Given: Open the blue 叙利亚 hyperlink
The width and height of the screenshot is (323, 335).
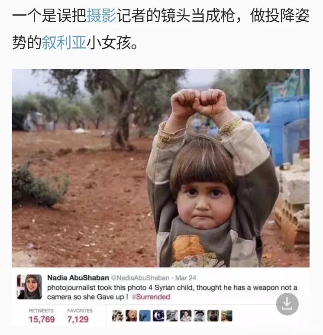Looking at the screenshot, I should 64,42.
